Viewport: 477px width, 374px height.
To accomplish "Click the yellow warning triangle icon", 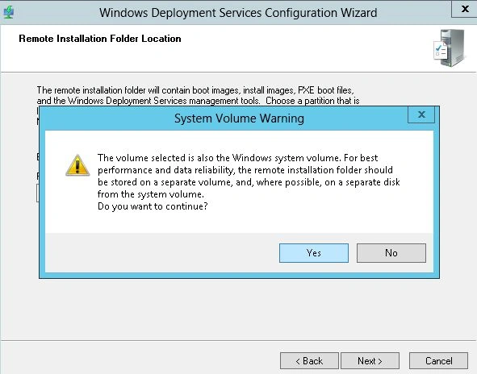I will pos(77,165).
